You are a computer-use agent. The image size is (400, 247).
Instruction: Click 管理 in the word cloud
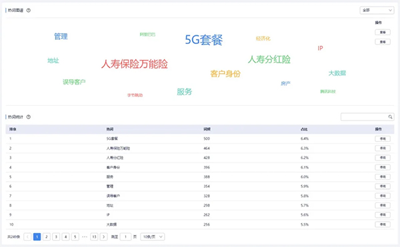click(x=61, y=37)
